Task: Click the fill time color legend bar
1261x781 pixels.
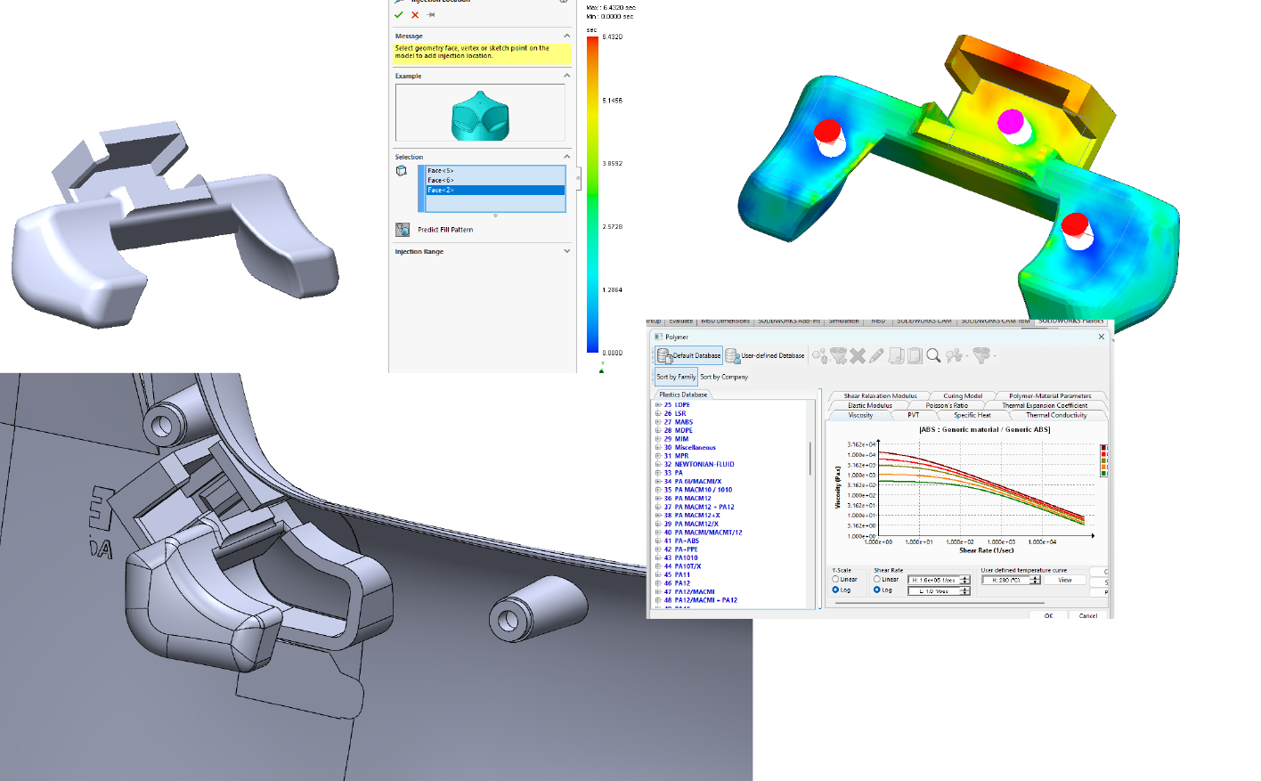Action: (x=592, y=195)
